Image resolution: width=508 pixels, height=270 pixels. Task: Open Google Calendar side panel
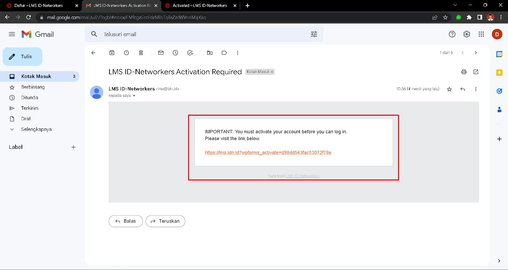point(499,54)
